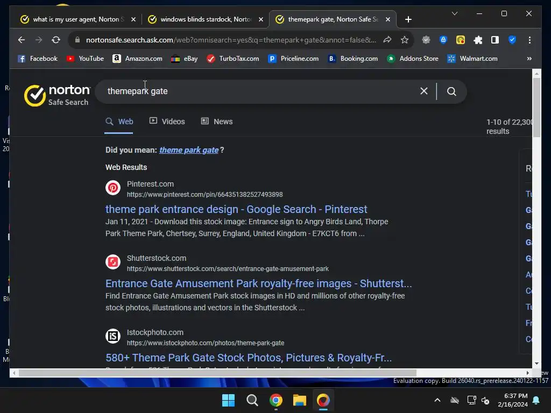Open 'theme park entrance design' Pinterest result
Screen dimensions: 551x413
coord(236,209)
